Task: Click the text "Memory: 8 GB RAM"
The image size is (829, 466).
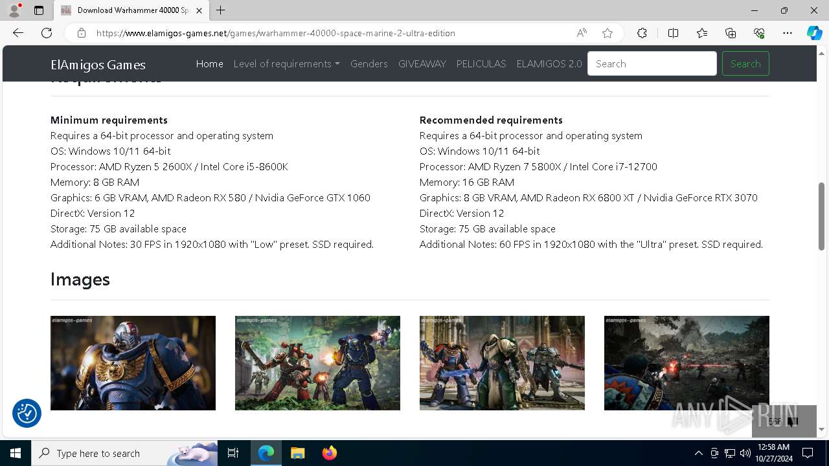Action: (95, 182)
